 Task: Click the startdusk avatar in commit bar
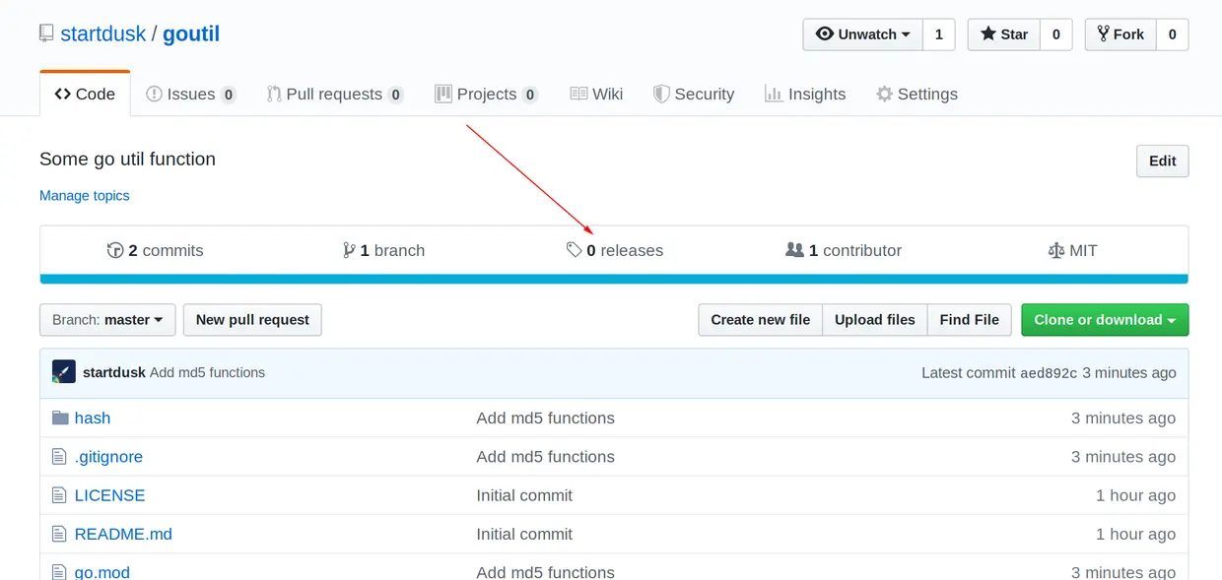click(64, 372)
